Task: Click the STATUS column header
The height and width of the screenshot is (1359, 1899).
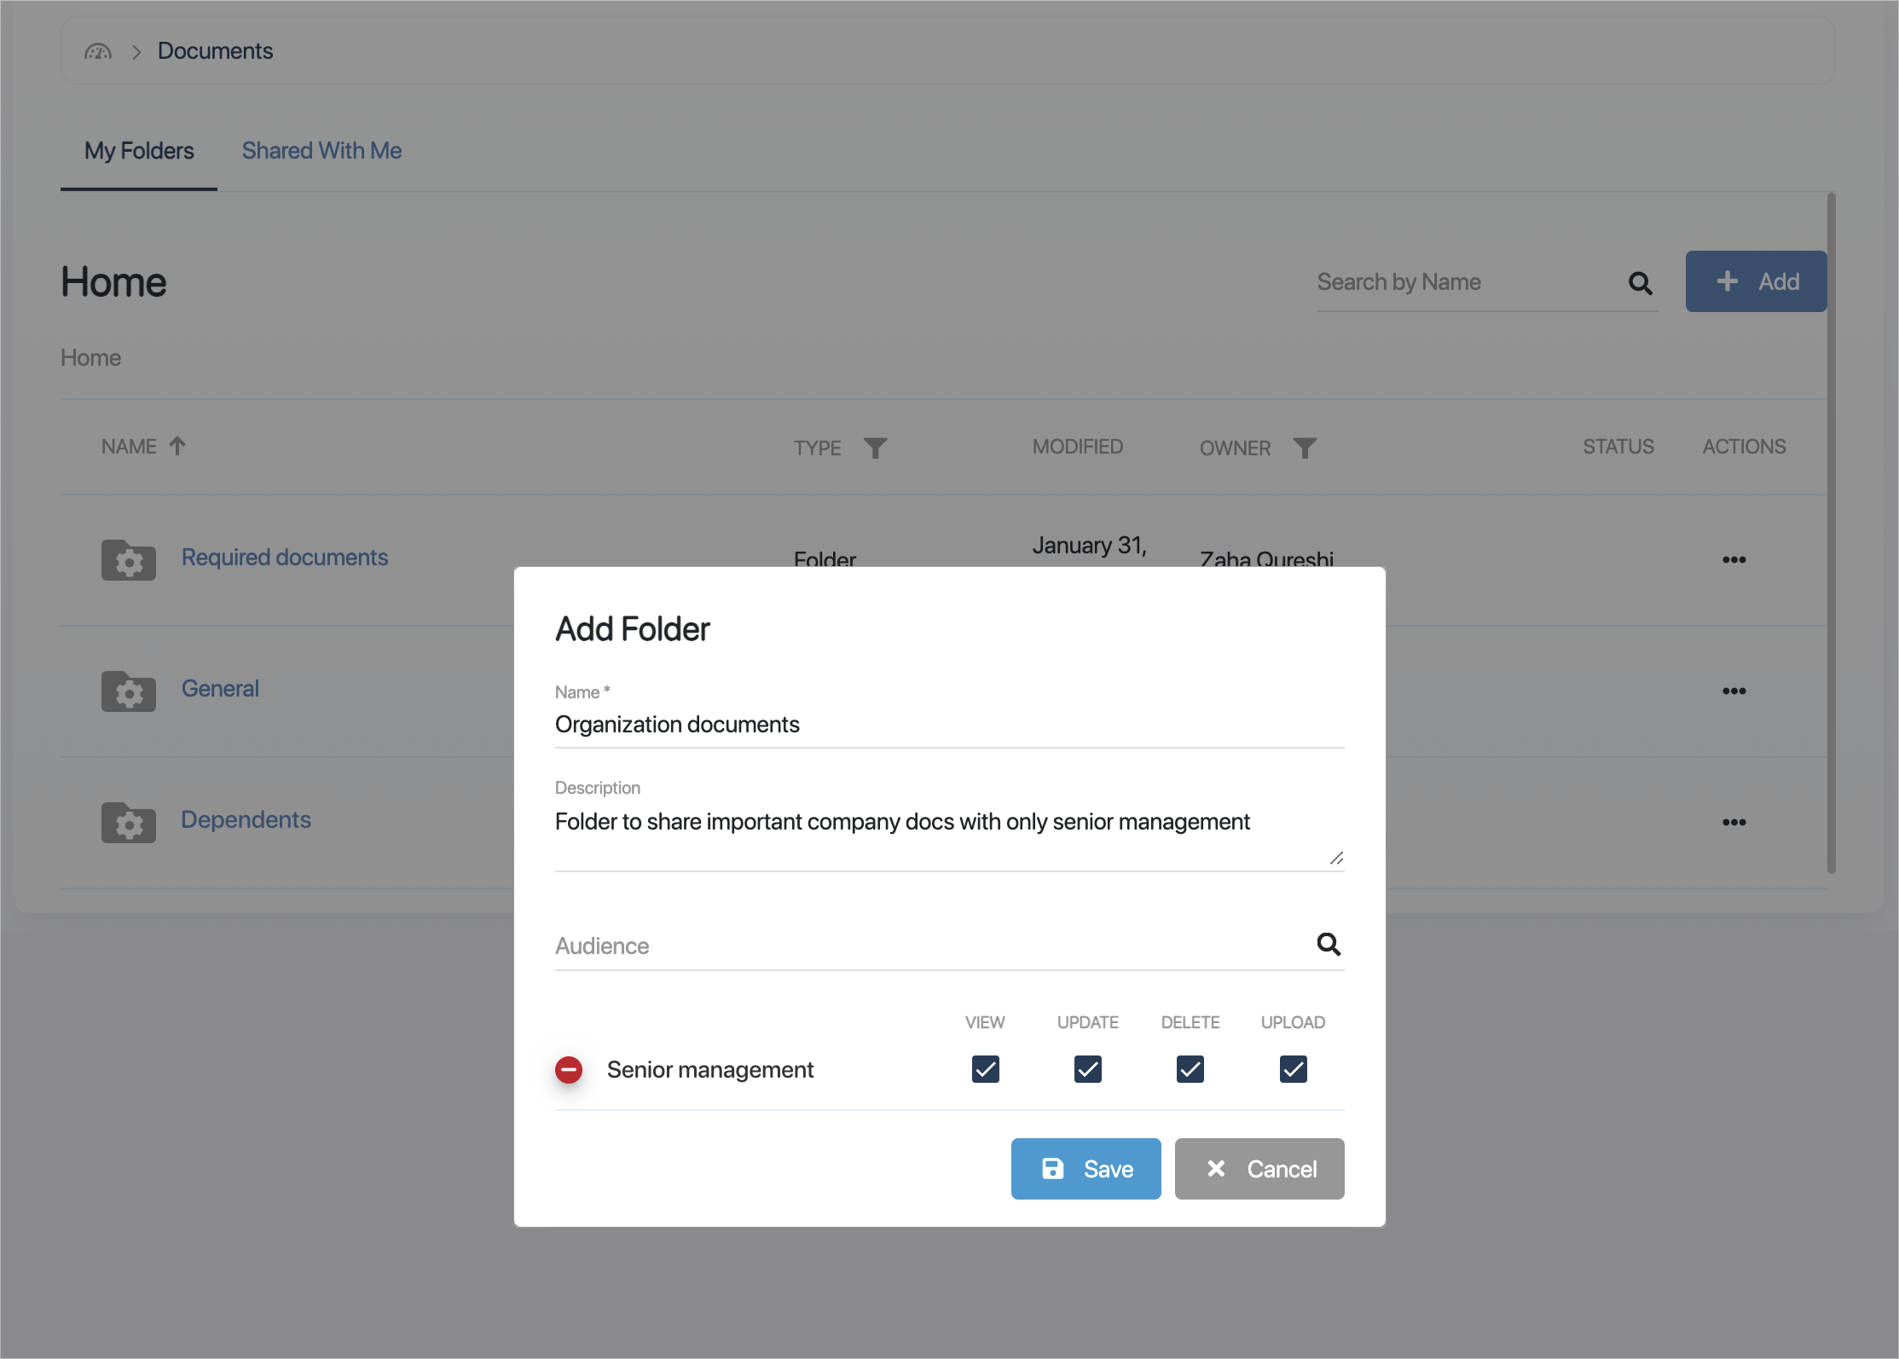Action: pos(1618,447)
